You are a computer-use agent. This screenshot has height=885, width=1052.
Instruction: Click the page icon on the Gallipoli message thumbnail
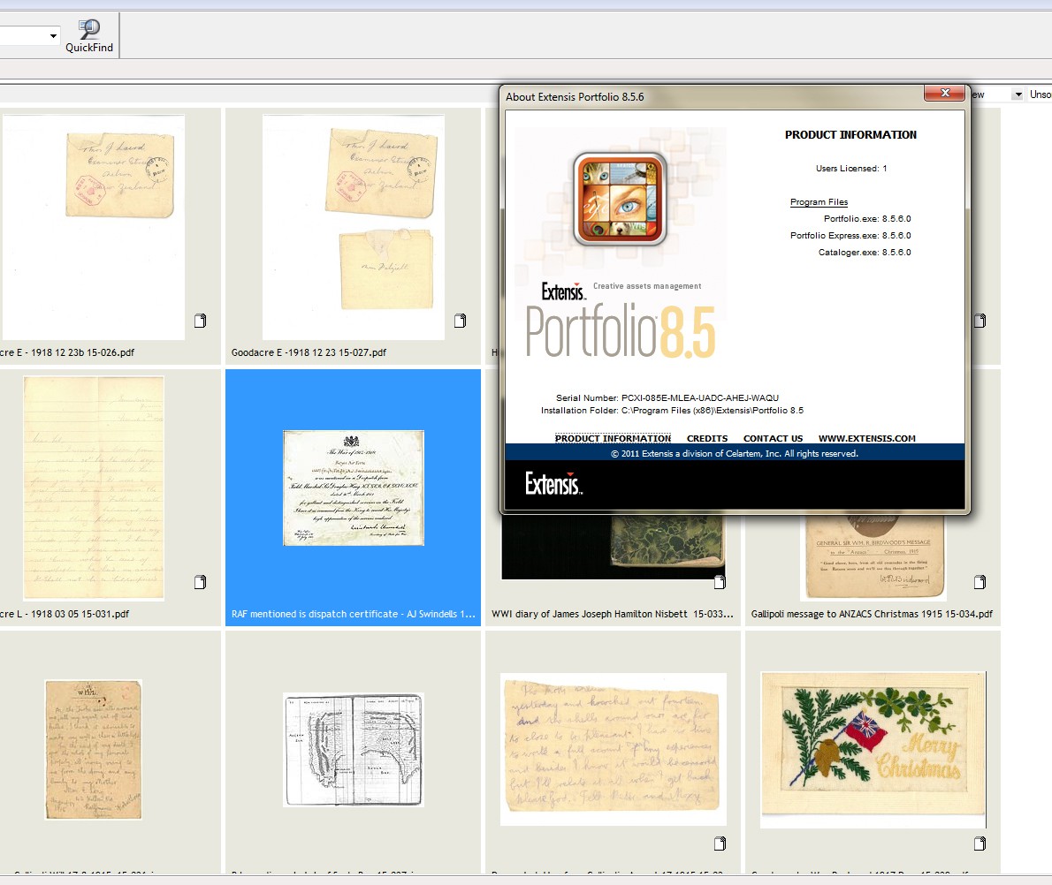[980, 582]
